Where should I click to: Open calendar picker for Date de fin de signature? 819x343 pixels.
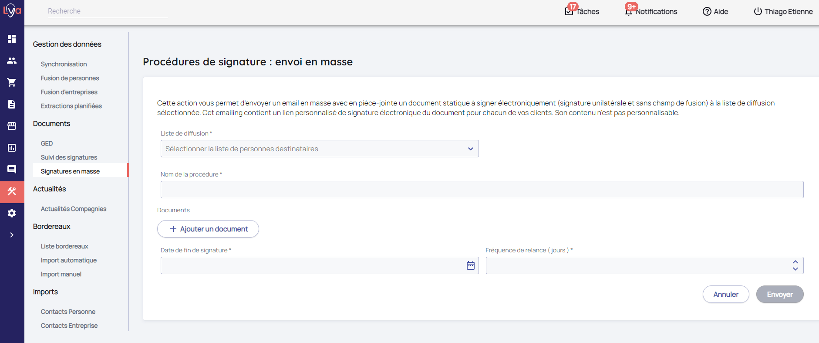tap(470, 265)
